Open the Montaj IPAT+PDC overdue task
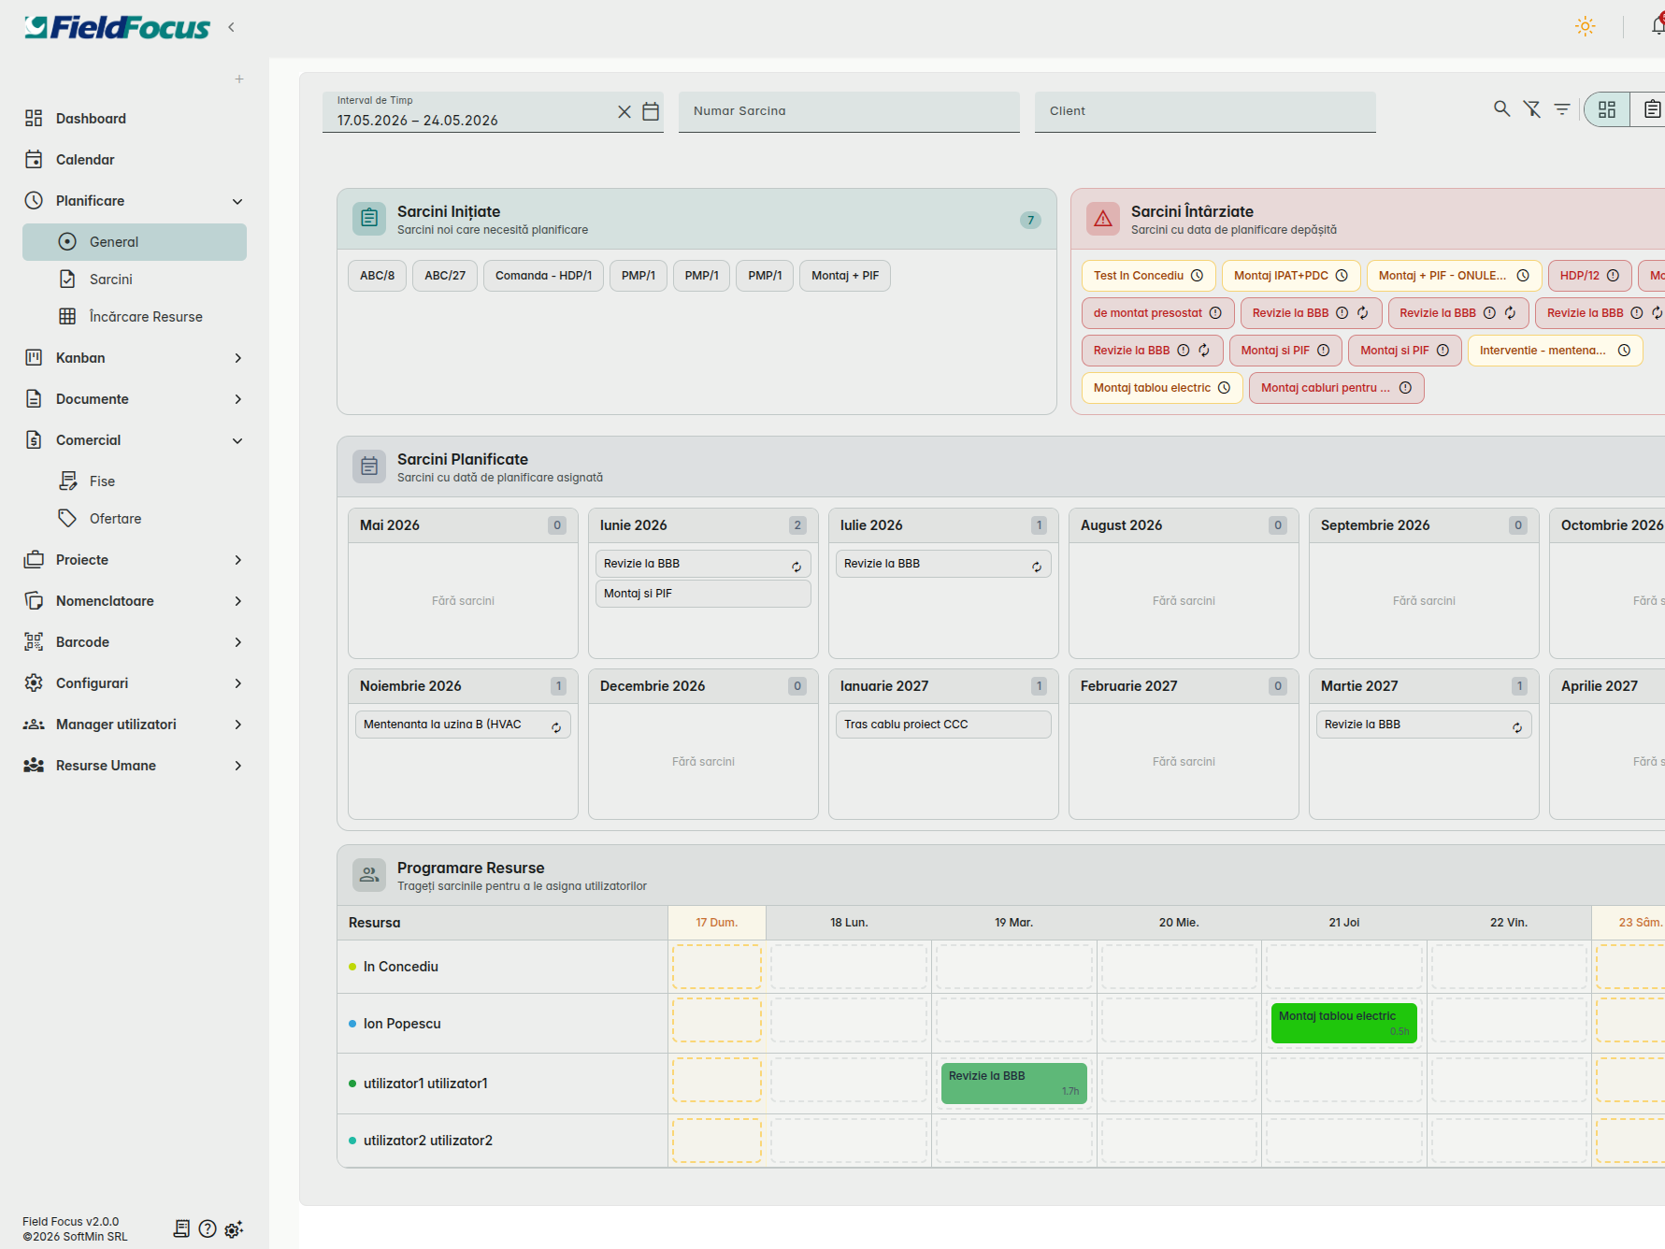 1290,276
